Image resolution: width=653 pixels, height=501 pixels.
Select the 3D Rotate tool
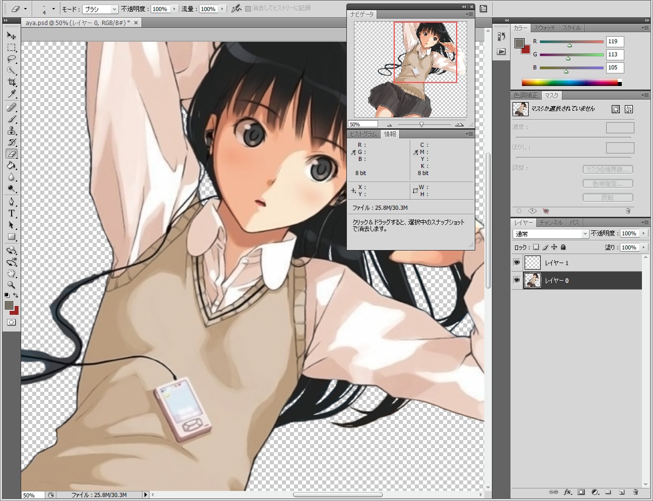pos(12,251)
